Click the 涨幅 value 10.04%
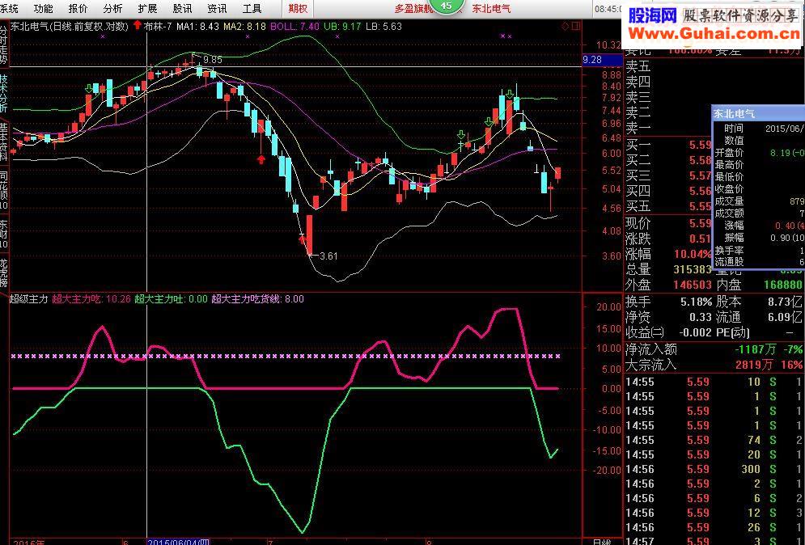The image size is (805, 545). point(692,254)
